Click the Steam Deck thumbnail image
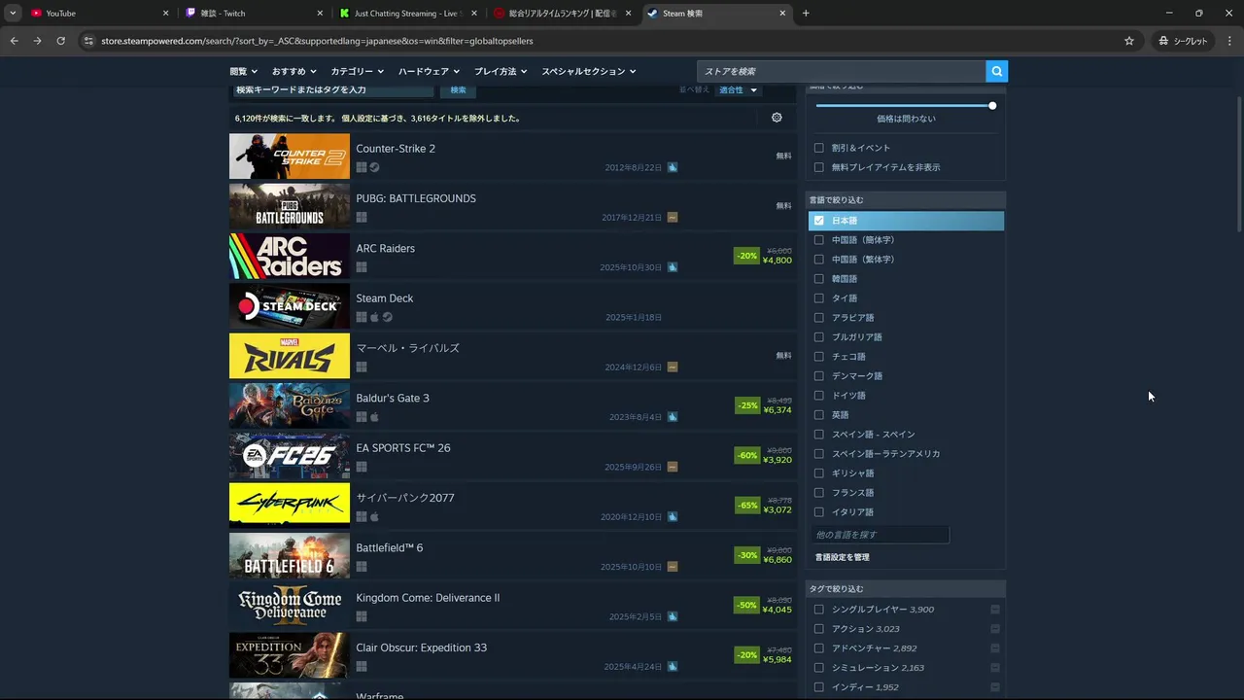The width and height of the screenshot is (1244, 700). click(290, 306)
